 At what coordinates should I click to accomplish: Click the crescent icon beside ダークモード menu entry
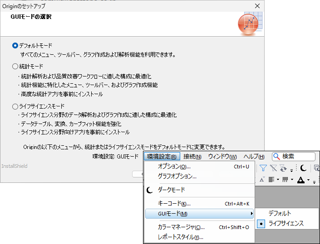click(150, 190)
